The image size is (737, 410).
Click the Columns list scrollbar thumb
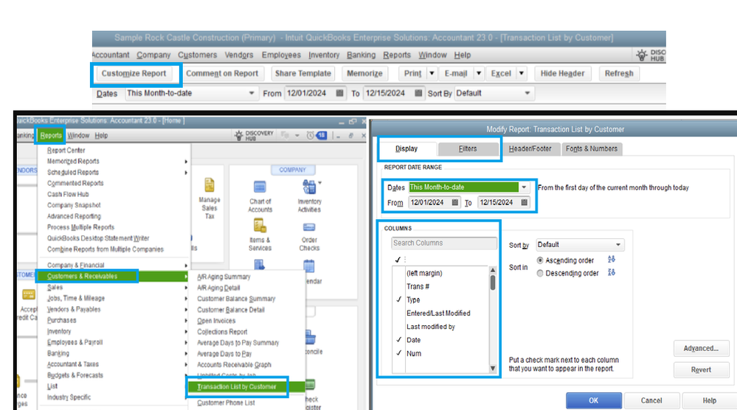click(x=493, y=282)
